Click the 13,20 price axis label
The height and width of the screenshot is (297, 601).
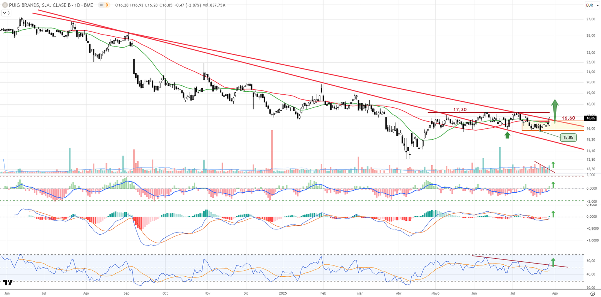(591, 169)
